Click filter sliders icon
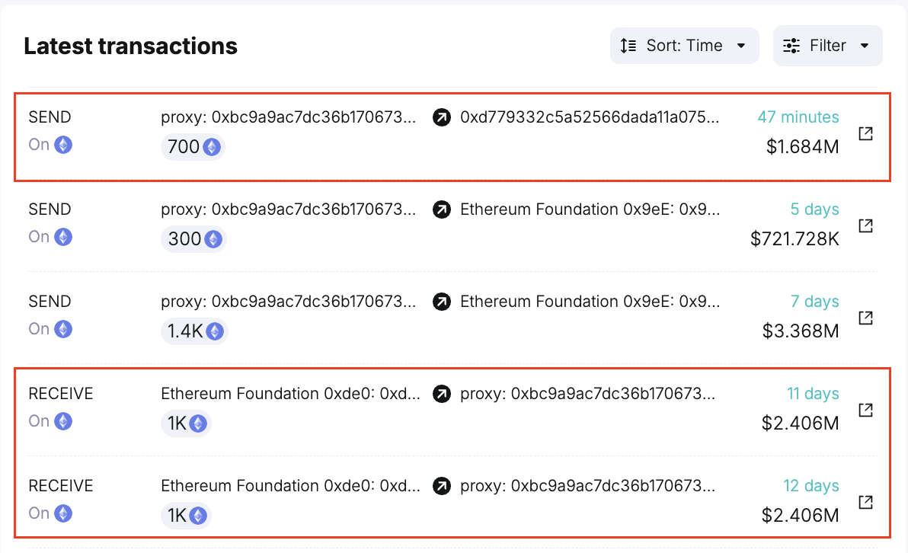Image resolution: width=908 pixels, height=553 pixels. (791, 45)
